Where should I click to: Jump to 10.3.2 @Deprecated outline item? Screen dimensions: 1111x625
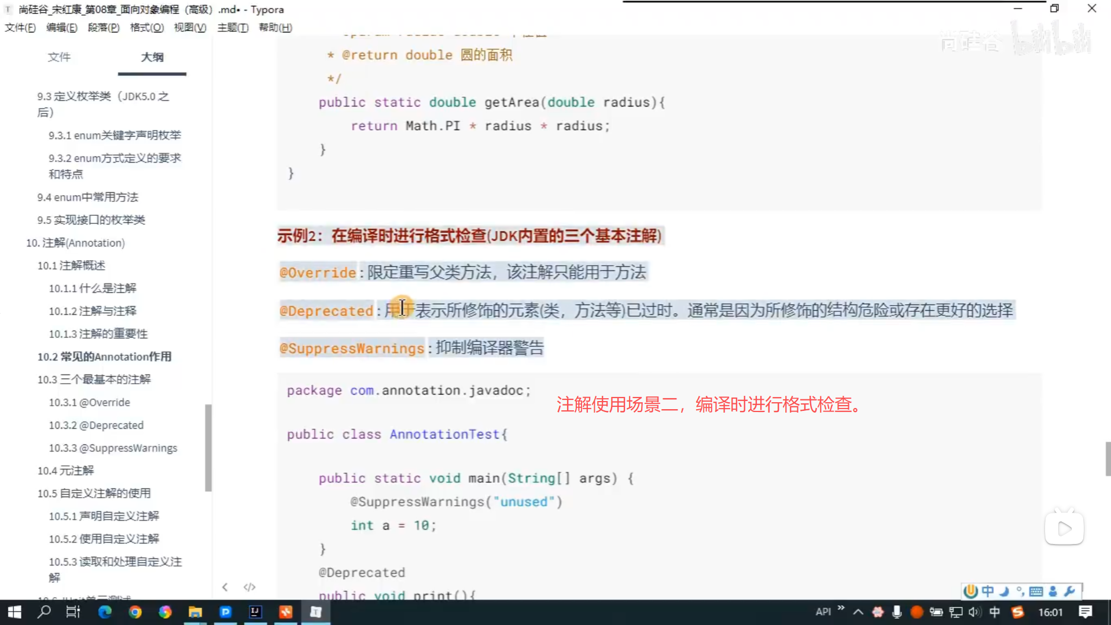click(x=96, y=425)
